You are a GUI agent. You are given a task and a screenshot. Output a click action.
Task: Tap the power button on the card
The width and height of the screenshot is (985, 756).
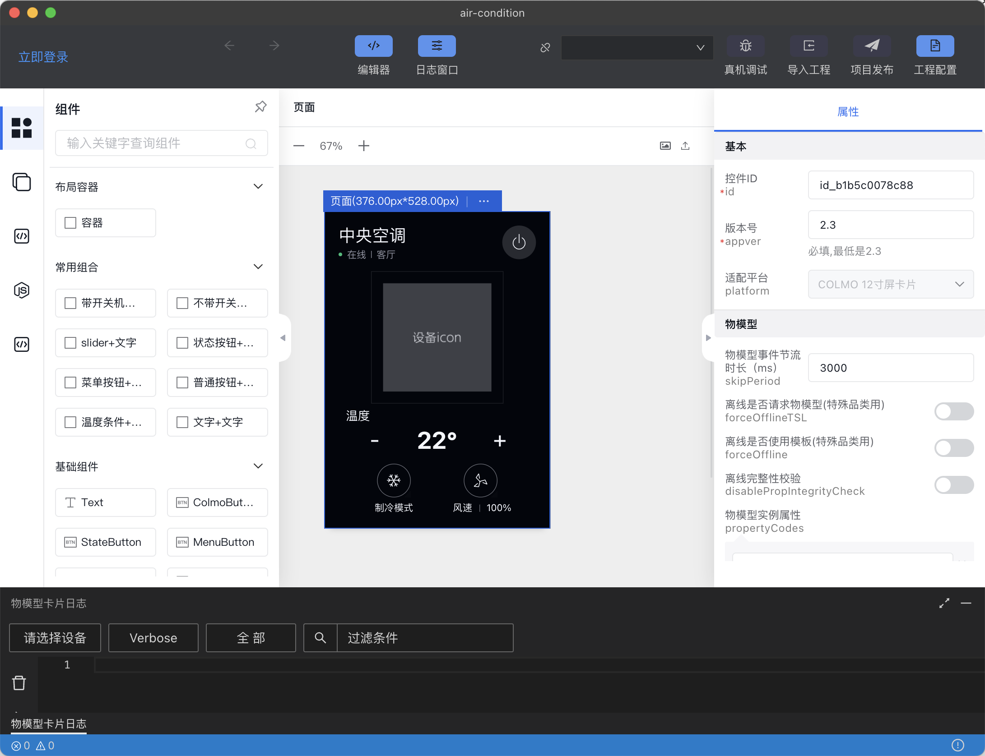coord(519,242)
